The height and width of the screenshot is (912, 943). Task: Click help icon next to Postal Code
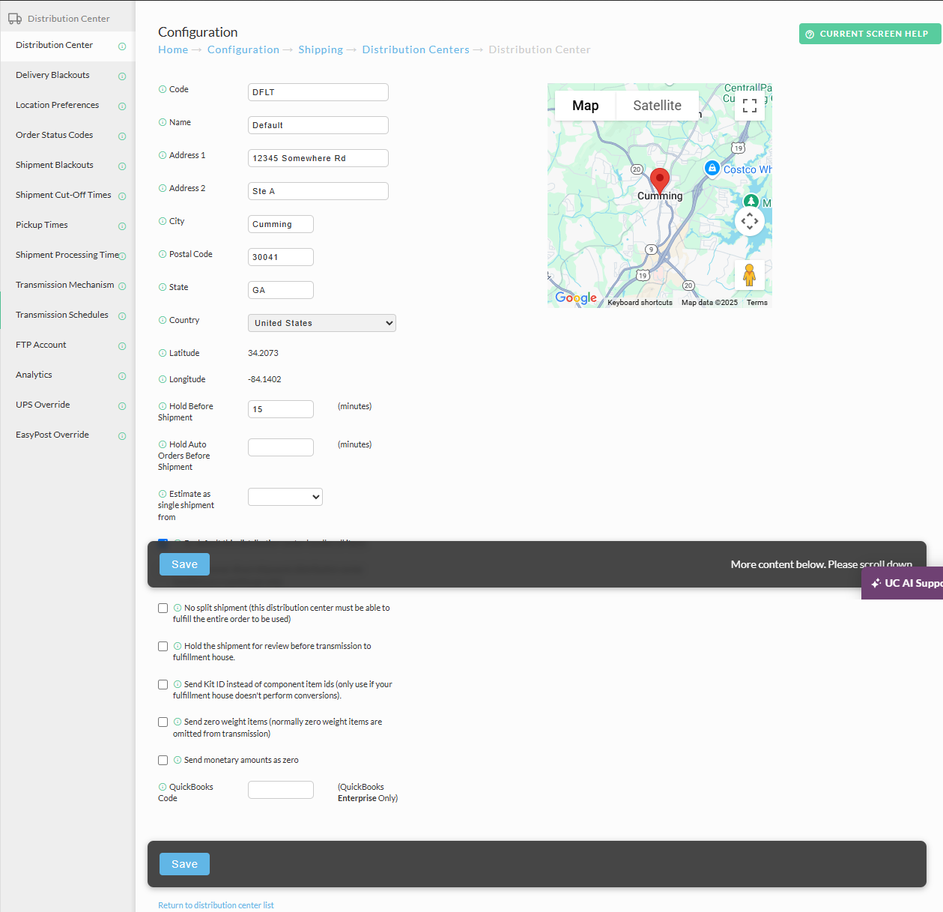163,254
